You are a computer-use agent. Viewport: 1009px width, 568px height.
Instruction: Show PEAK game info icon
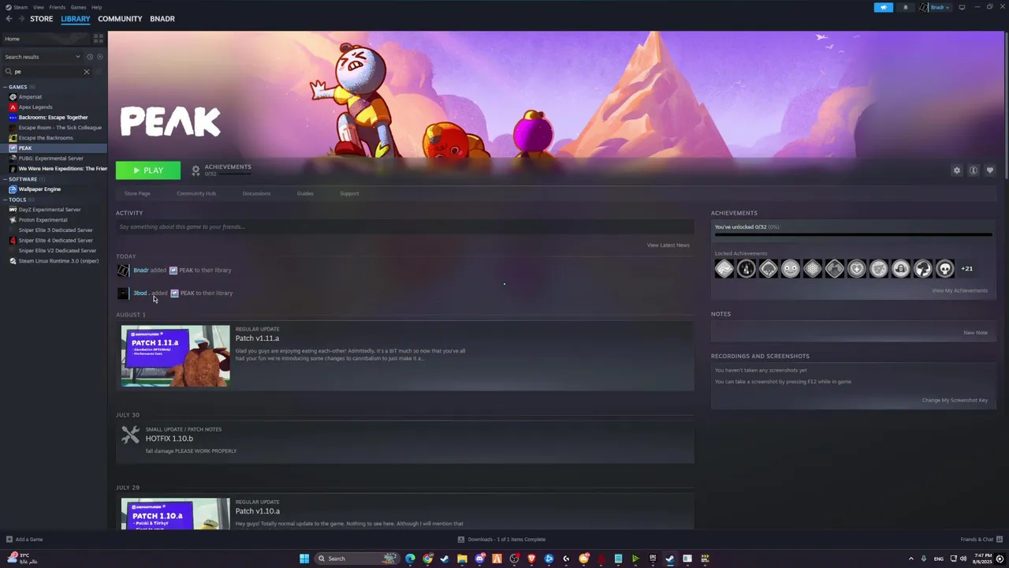pos(974,170)
